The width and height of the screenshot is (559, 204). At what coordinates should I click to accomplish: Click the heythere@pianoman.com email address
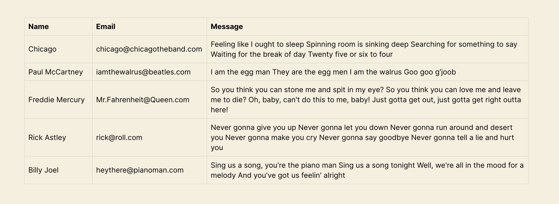coord(140,170)
